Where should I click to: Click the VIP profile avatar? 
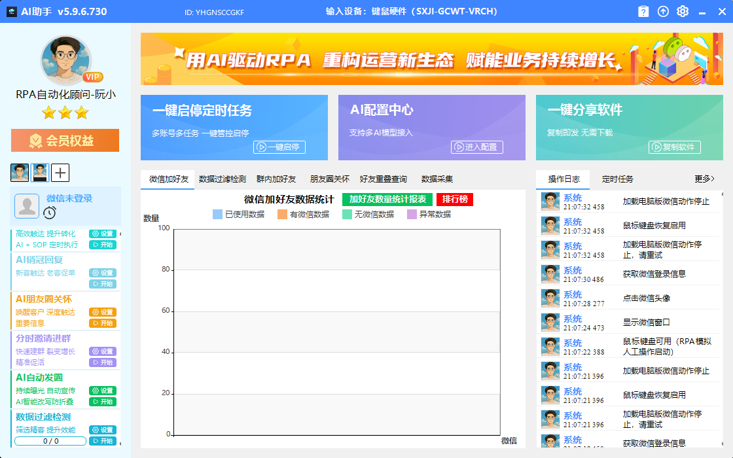point(65,60)
